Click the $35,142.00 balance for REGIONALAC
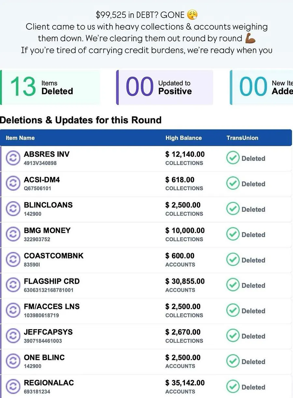This screenshot has width=293, height=398. tap(185, 383)
